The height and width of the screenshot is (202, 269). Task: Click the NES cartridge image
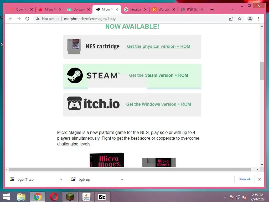(74, 46)
